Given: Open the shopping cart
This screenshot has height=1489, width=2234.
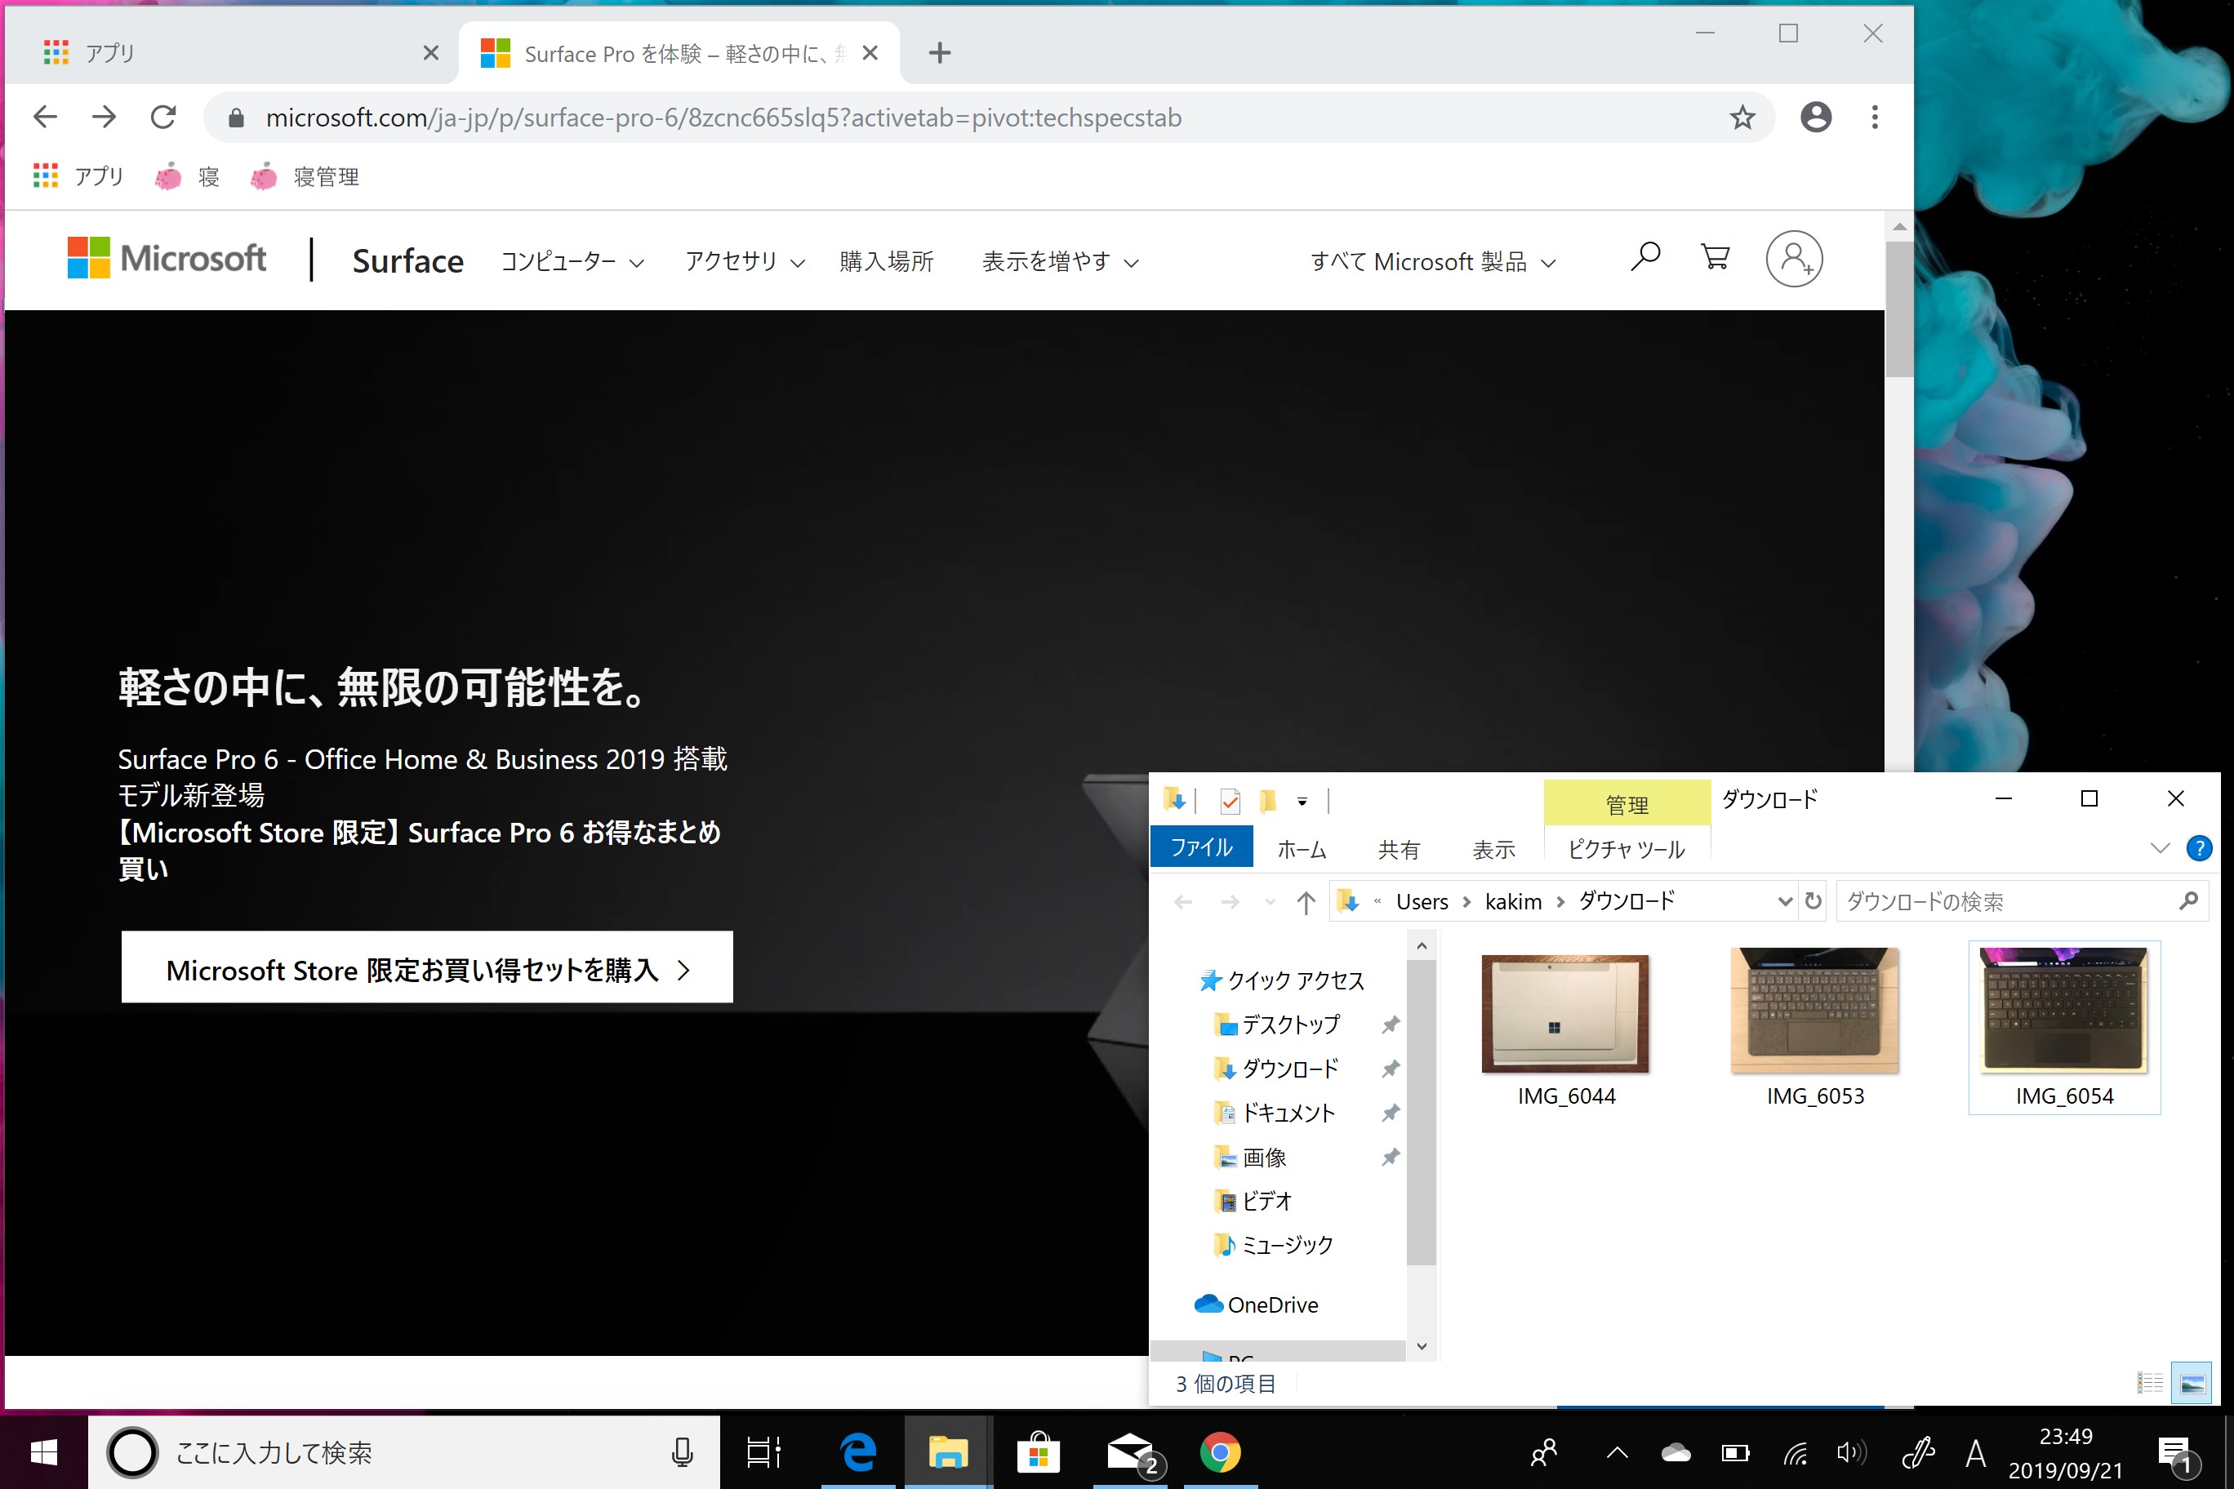Looking at the screenshot, I should (x=1716, y=258).
